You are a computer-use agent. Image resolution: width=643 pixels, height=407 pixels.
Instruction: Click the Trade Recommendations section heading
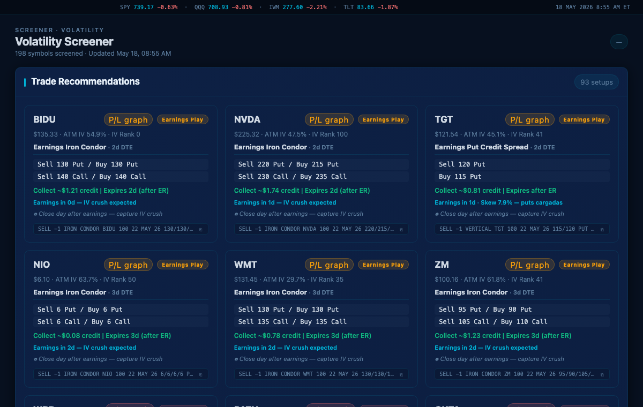pyautogui.click(x=85, y=81)
